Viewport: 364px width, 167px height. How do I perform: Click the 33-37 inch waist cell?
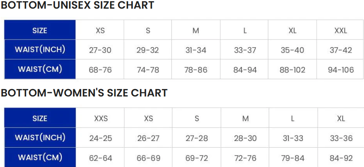coord(245,50)
